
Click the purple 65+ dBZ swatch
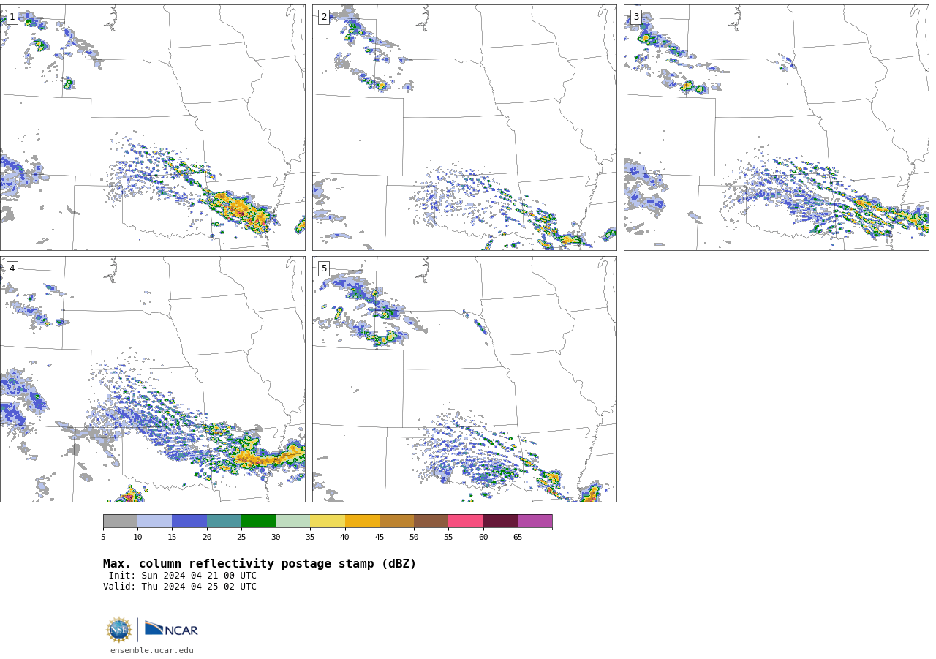(x=535, y=521)
